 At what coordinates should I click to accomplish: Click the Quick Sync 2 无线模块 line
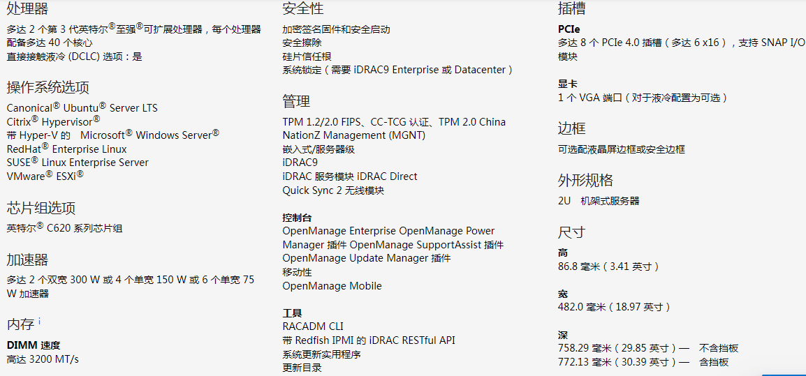333,190
